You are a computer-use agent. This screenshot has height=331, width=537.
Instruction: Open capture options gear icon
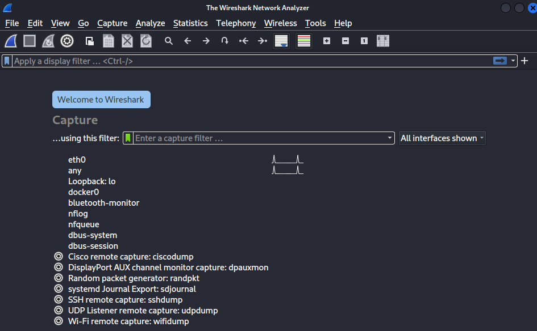coord(67,41)
